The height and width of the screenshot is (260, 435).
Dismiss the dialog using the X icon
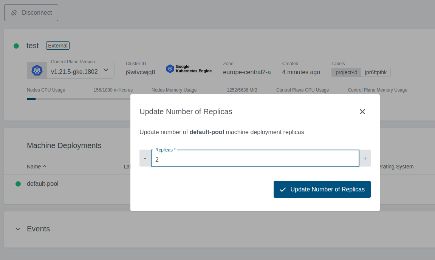coord(362,112)
